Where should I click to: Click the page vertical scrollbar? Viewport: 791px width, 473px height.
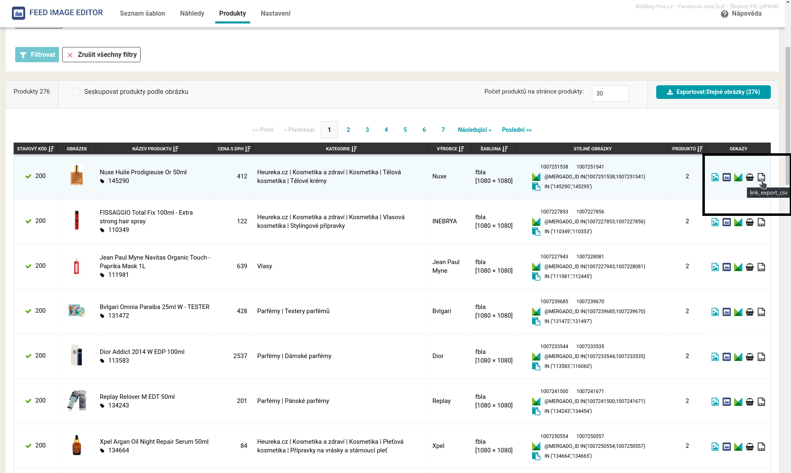[x=788, y=115]
